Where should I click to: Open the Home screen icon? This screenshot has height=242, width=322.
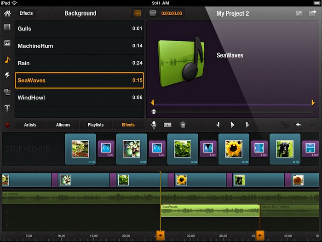point(7,13)
